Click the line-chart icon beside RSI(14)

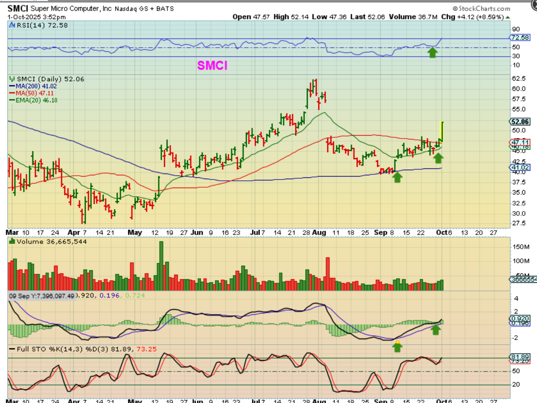[x=11, y=25]
